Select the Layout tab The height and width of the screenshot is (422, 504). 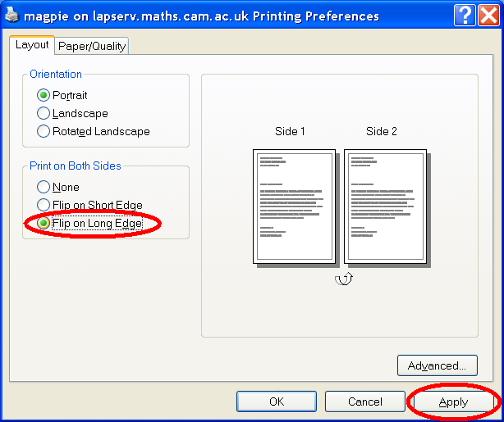(x=32, y=45)
